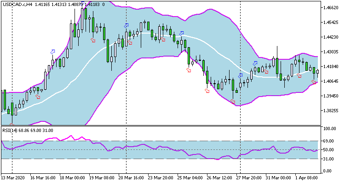Pick the 1.41840 price scale value
The height and width of the screenshot is (183, 345).
330,67
